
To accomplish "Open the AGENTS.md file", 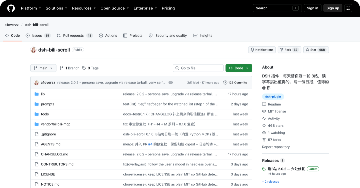I will tap(51, 144).
